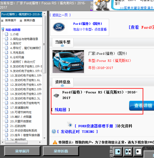Open tree item 4.停车灯，尾灯和牌照灯
This screenshot has width=154, height=158.
25,48
